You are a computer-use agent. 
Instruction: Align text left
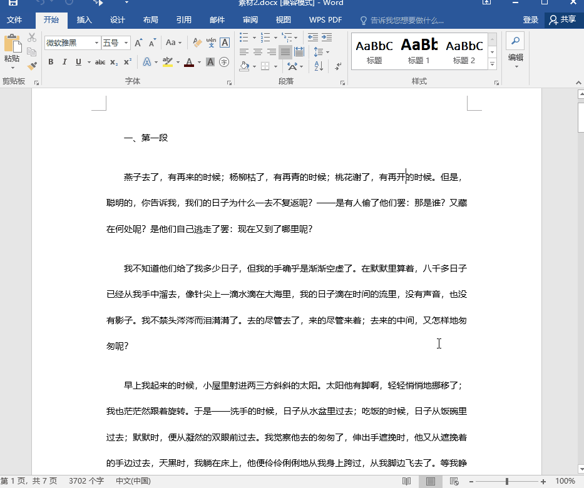click(x=244, y=52)
